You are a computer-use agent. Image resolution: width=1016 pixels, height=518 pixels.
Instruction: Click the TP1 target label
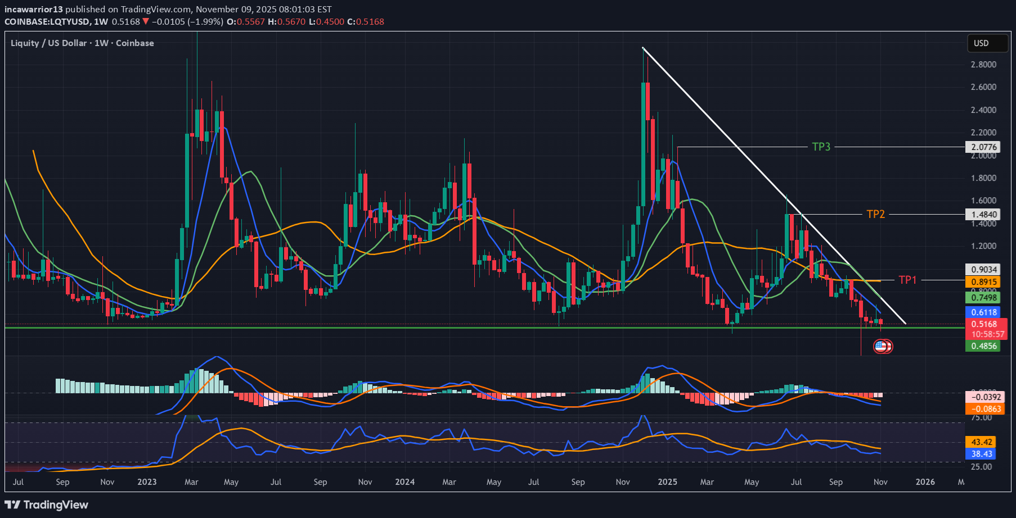coord(907,280)
